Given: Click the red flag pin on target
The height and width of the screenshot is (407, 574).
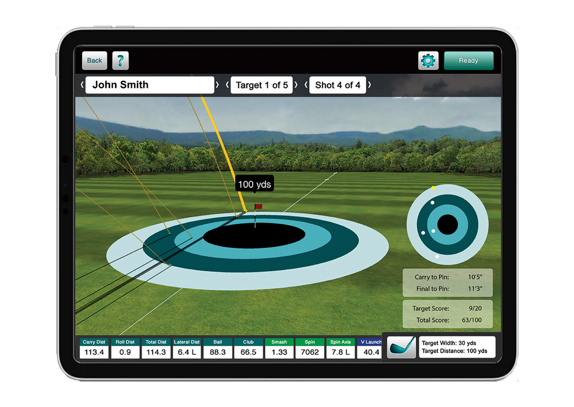Looking at the screenshot, I should pyautogui.click(x=258, y=206).
